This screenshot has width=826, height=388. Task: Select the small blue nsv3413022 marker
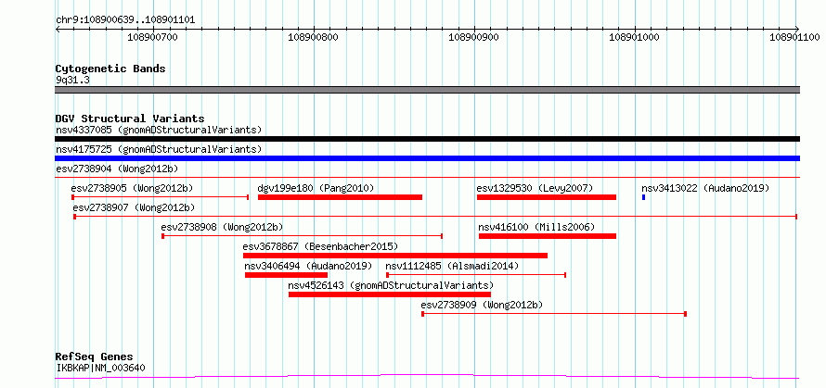644,197
